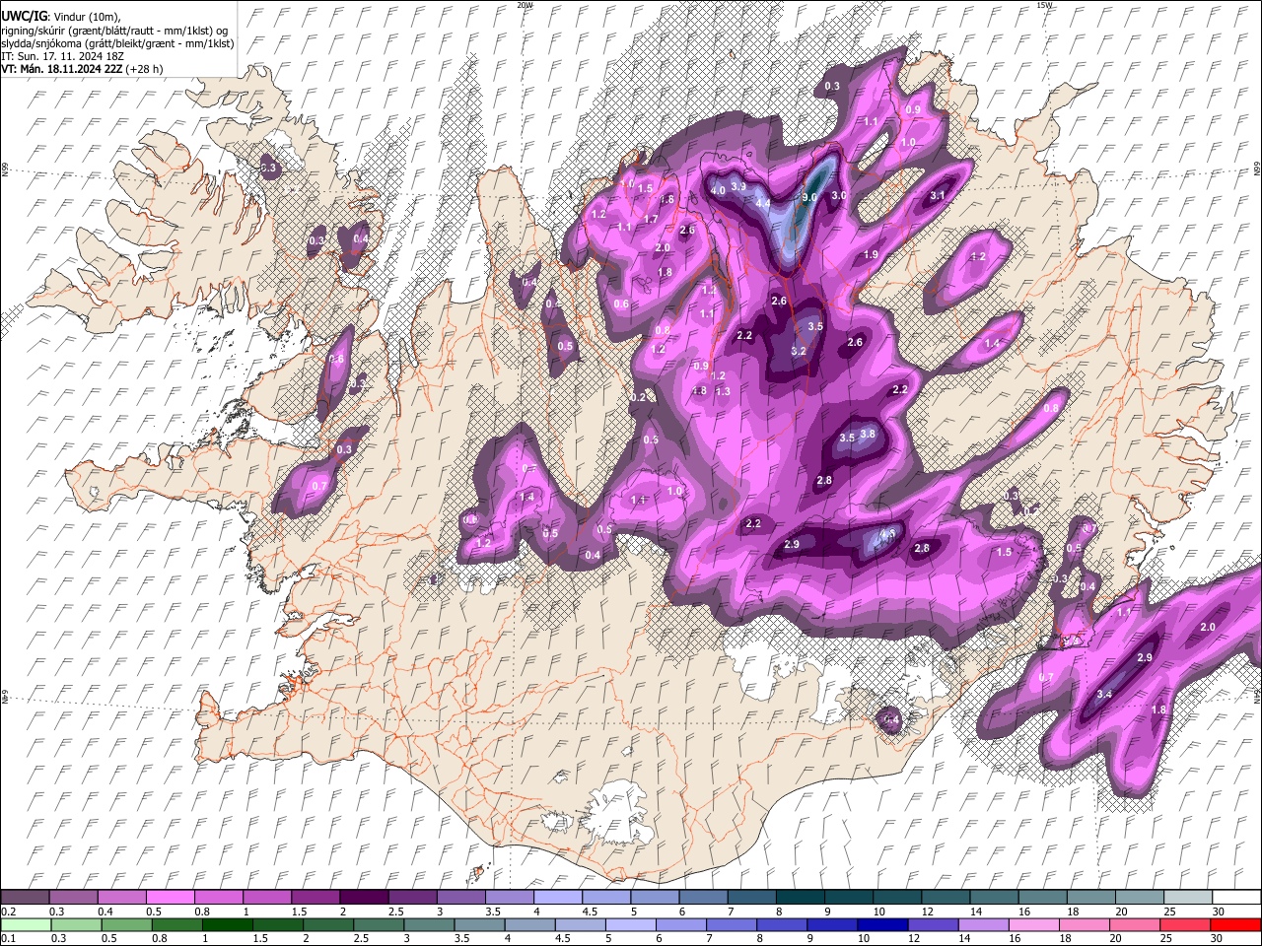Image resolution: width=1262 pixels, height=946 pixels.
Task: Click the 1.7 value label in north
Action: (x=651, y=219)
